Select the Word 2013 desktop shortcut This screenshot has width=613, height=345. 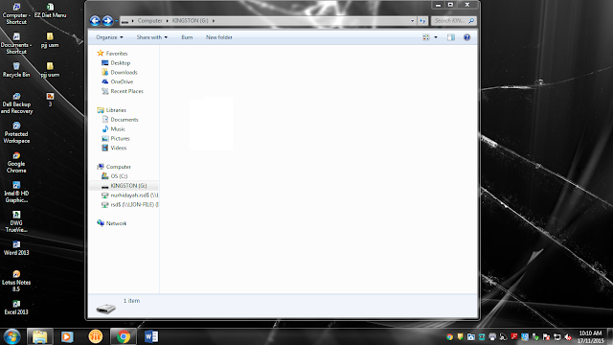[16, 248]
